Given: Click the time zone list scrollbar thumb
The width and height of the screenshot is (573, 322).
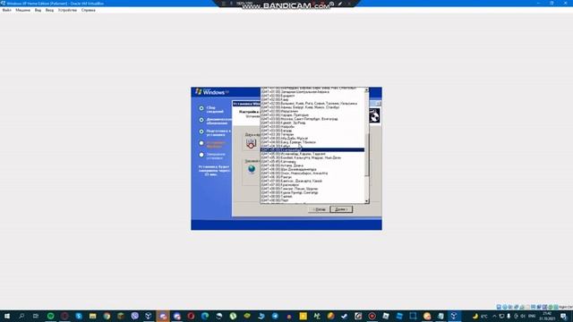Looking at the screenshot, I should [x=366, y=155].
